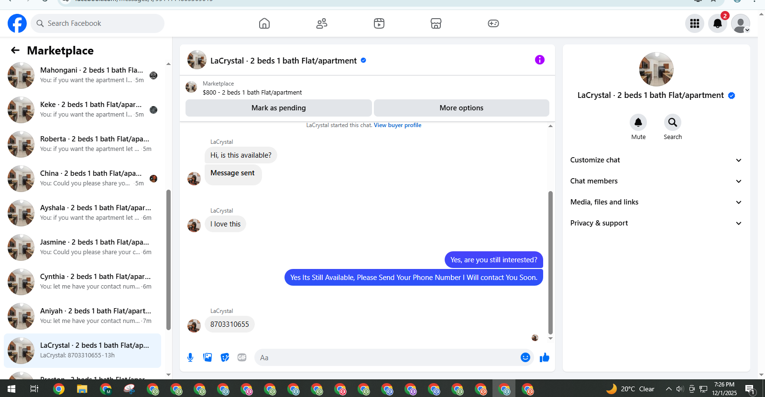Open the Keke conversation

pos(82,110)
